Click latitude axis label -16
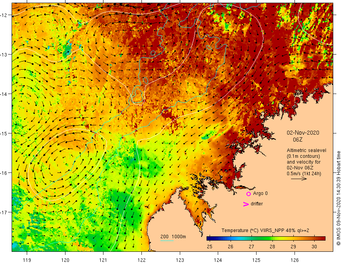 pos(4,173)
